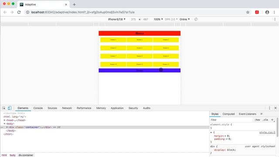279x157 pixels.
Task: Expand the head element node
Action: 4,120
